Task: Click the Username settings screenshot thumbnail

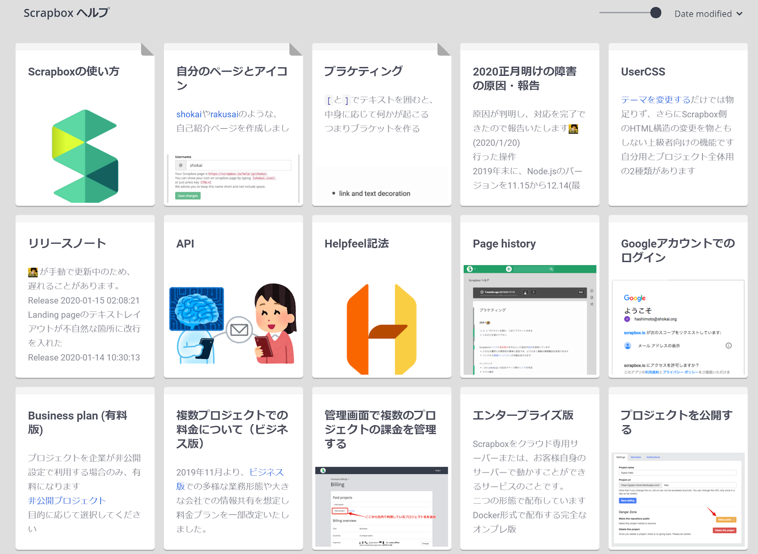Action: [233, 178]
